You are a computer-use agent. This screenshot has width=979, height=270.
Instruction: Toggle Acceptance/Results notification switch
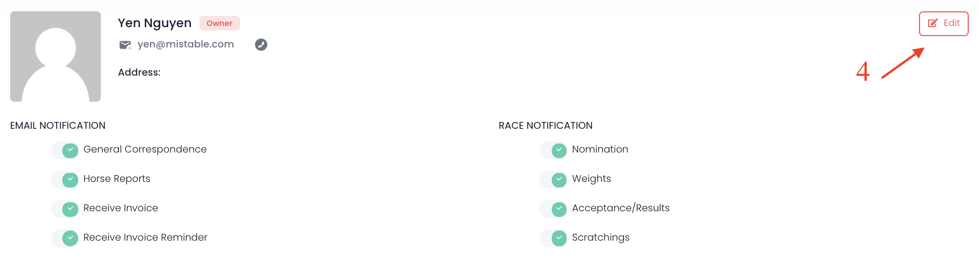[554, 209]
